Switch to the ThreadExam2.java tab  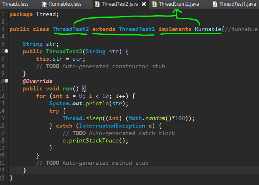click(179, 4)
